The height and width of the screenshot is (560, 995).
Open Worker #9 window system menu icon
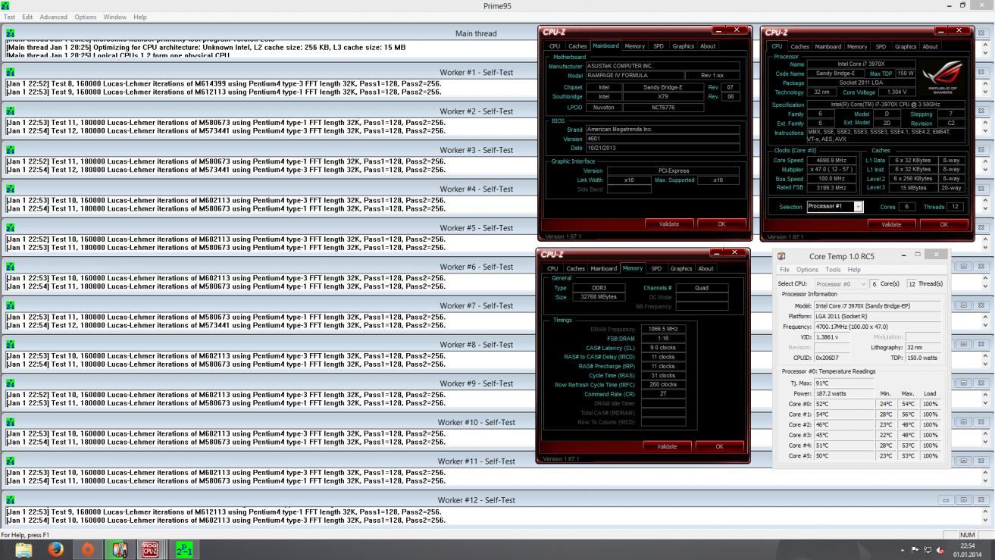[x=11, y=383]
